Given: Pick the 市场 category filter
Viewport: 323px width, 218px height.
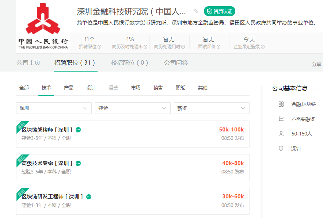Looking at the screenshot, I should [x=136, y=88].
